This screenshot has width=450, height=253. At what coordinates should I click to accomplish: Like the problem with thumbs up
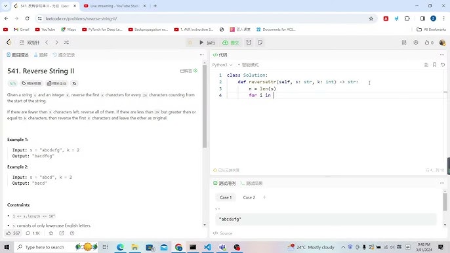click(13, 233)
